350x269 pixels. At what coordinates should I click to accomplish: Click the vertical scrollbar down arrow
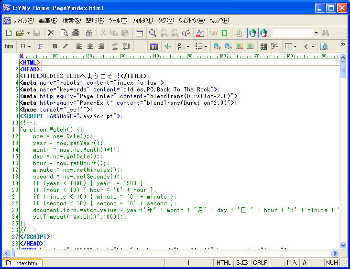point(343,245)
